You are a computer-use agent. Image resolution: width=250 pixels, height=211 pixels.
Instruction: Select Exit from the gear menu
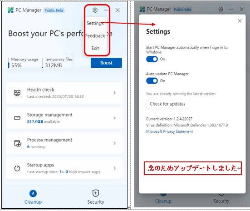[x=95, y=48]
